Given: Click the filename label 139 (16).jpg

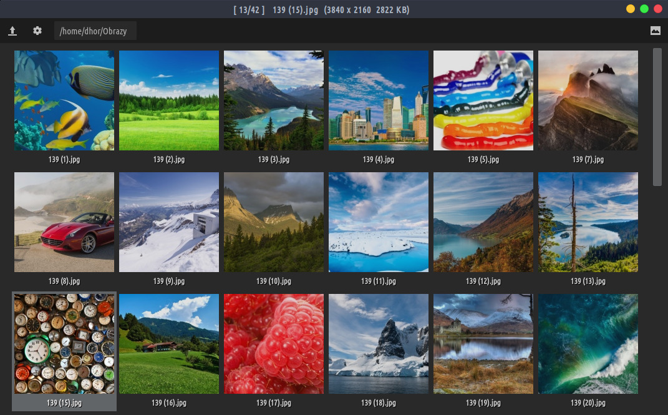Looking at the screenshot, I should [169, 403].
